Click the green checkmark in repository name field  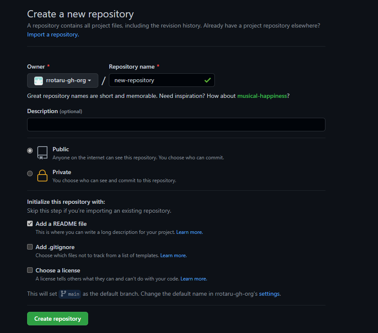click(x=208, y=80)
